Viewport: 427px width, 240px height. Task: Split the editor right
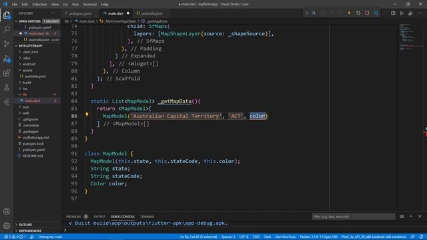(x=393, y=13)
